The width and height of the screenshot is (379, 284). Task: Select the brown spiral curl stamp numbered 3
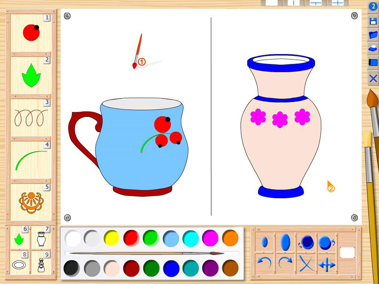[31, 118]
